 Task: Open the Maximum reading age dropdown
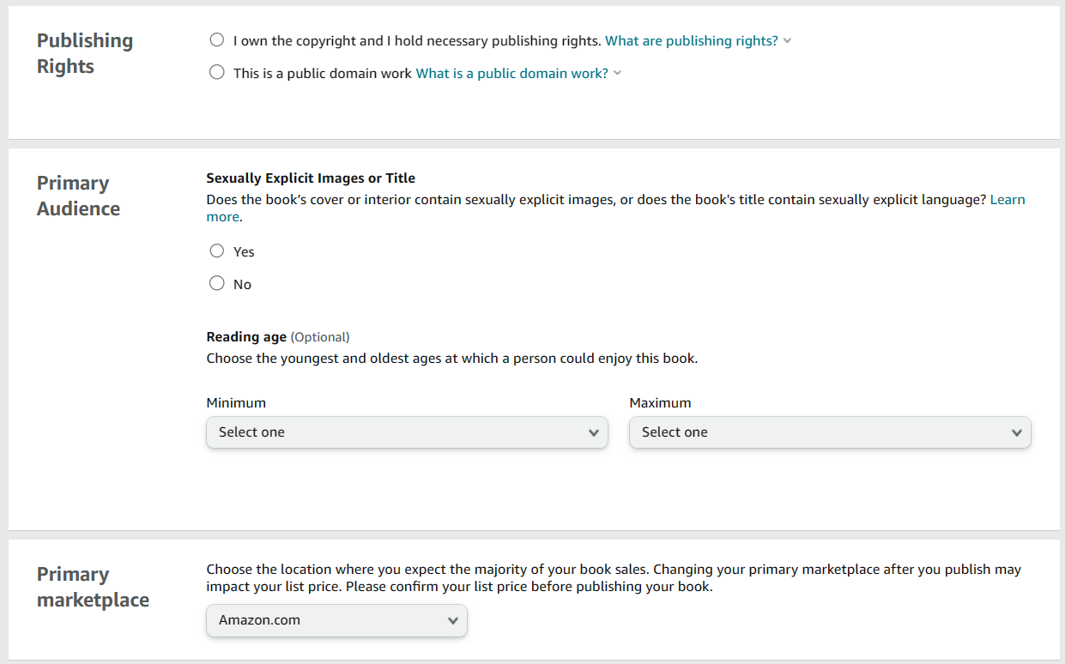(829, 432)
